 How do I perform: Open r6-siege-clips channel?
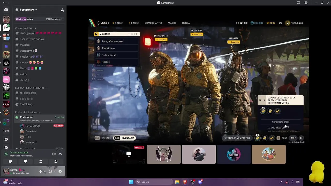click(x=39, y=93)
